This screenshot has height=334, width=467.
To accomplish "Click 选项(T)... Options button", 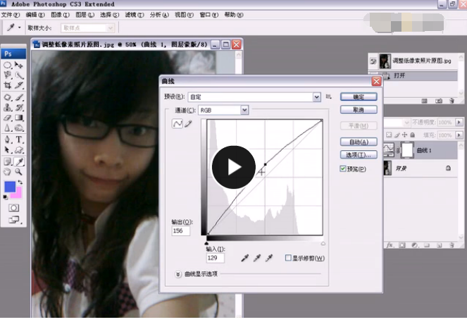I will click(x=359, y=154).
